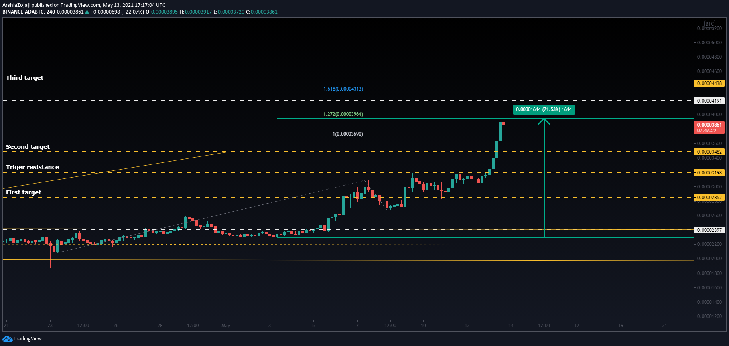Click the 'First target' label
The image size is (729, 346).
coord(24,192)
